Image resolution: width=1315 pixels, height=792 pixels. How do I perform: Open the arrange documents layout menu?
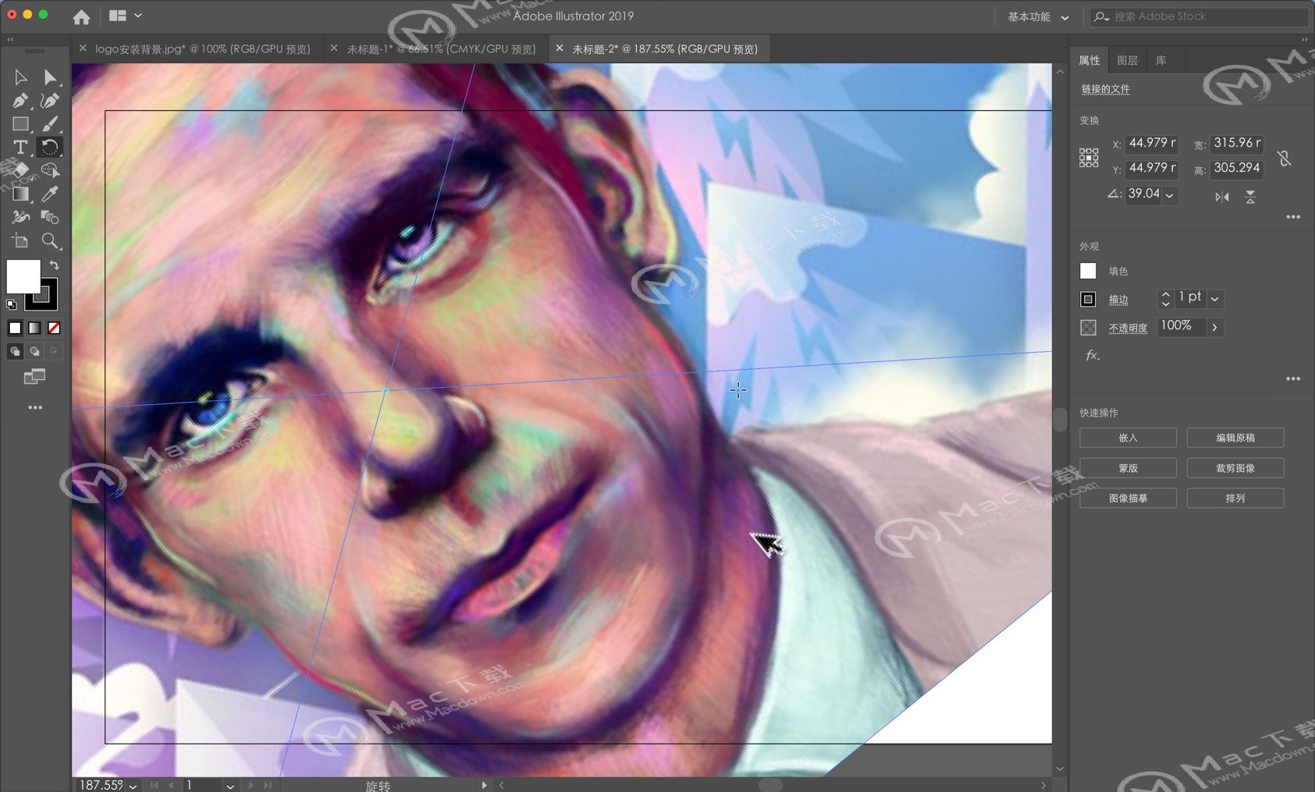click(x=125, y=16)
